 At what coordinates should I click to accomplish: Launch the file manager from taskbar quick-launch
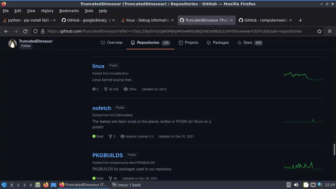pos(38,185)
